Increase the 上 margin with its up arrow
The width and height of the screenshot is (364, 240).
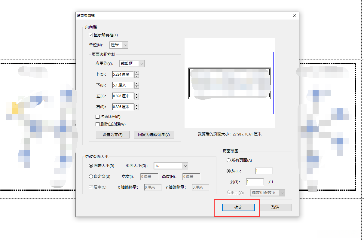point(136,73)
